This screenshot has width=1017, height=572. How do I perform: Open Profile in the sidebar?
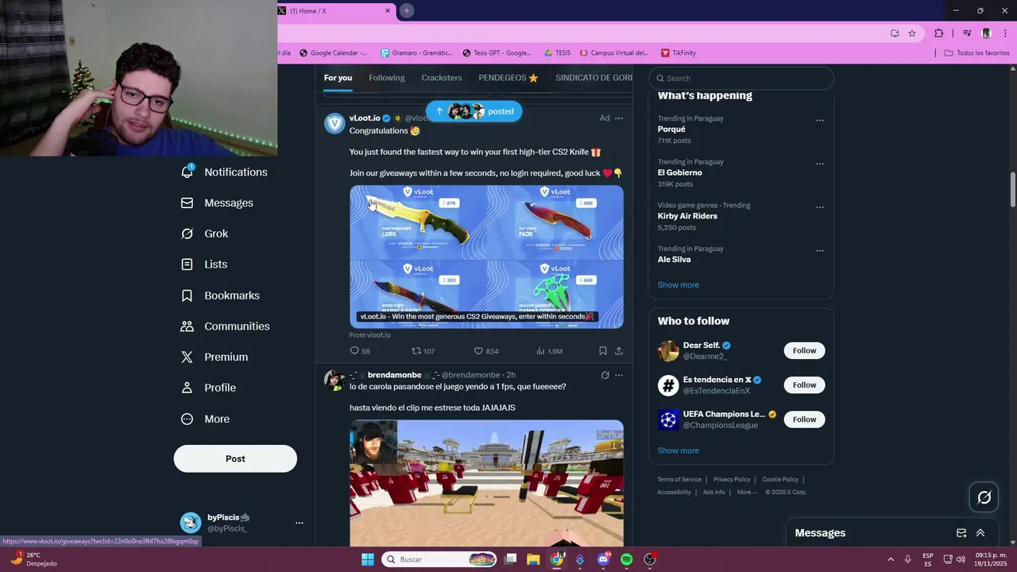tap(208, 388)
